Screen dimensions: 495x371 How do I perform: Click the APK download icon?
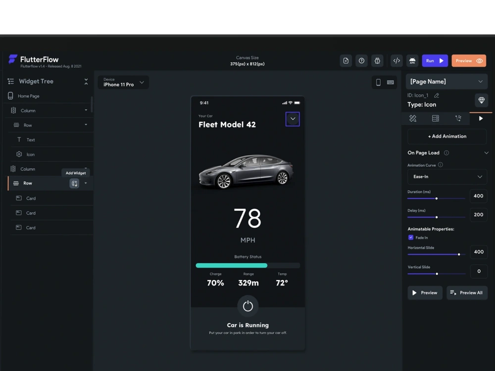[x=412, y=61]
